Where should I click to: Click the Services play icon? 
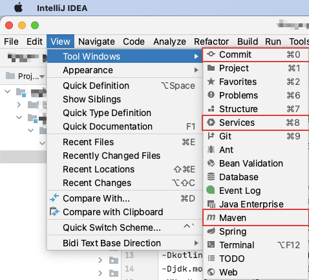[211, 122]
